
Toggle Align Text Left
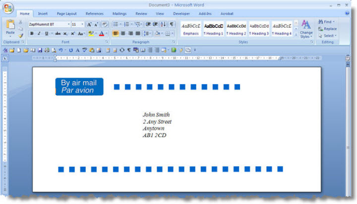(x=116, y=34)
